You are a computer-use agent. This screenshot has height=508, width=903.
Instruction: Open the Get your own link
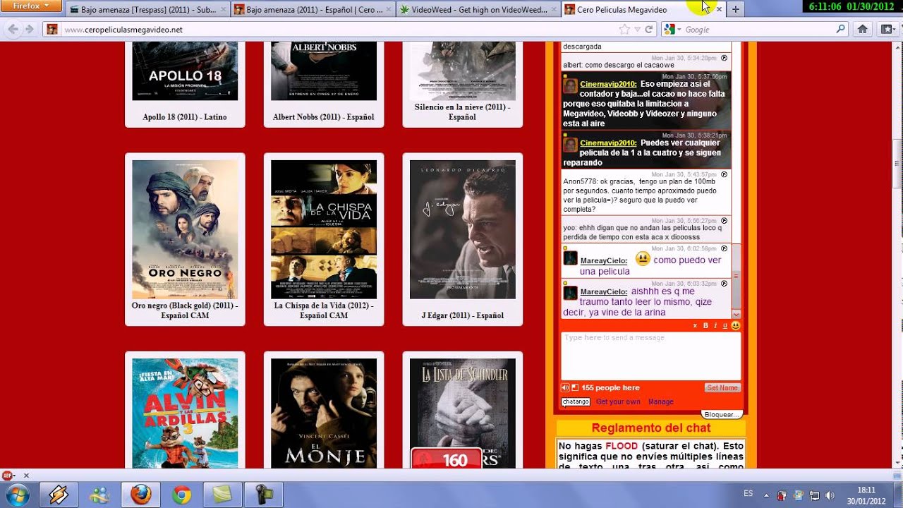pos(618,401)
